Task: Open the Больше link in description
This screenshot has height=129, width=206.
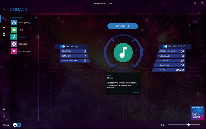Action: click(136, 92)
